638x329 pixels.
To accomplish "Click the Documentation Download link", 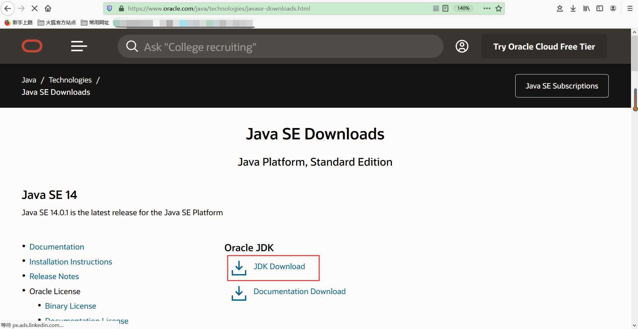I will coord(299,291).
